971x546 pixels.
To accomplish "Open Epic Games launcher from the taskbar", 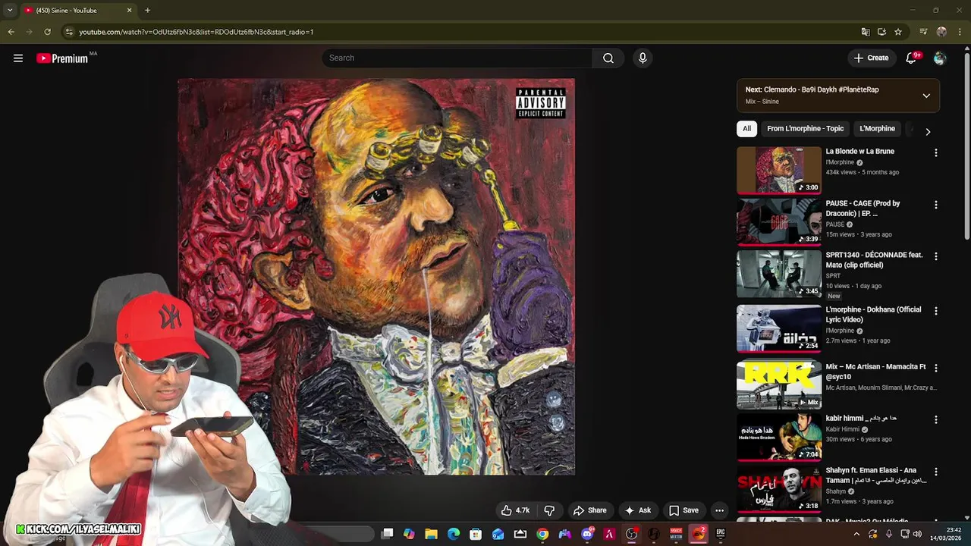I will click(721, 534).
